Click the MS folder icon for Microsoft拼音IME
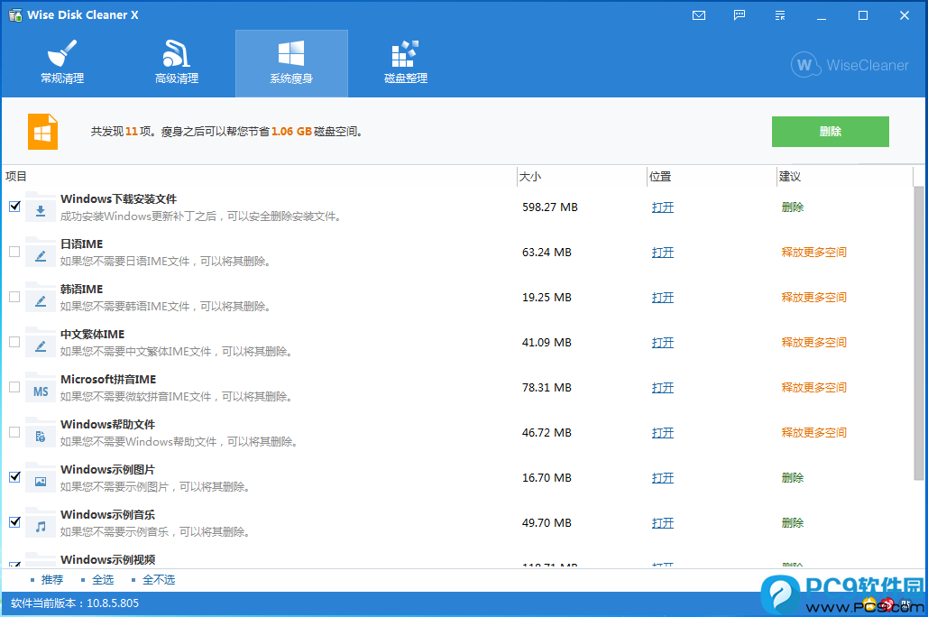 pos(41,388)
